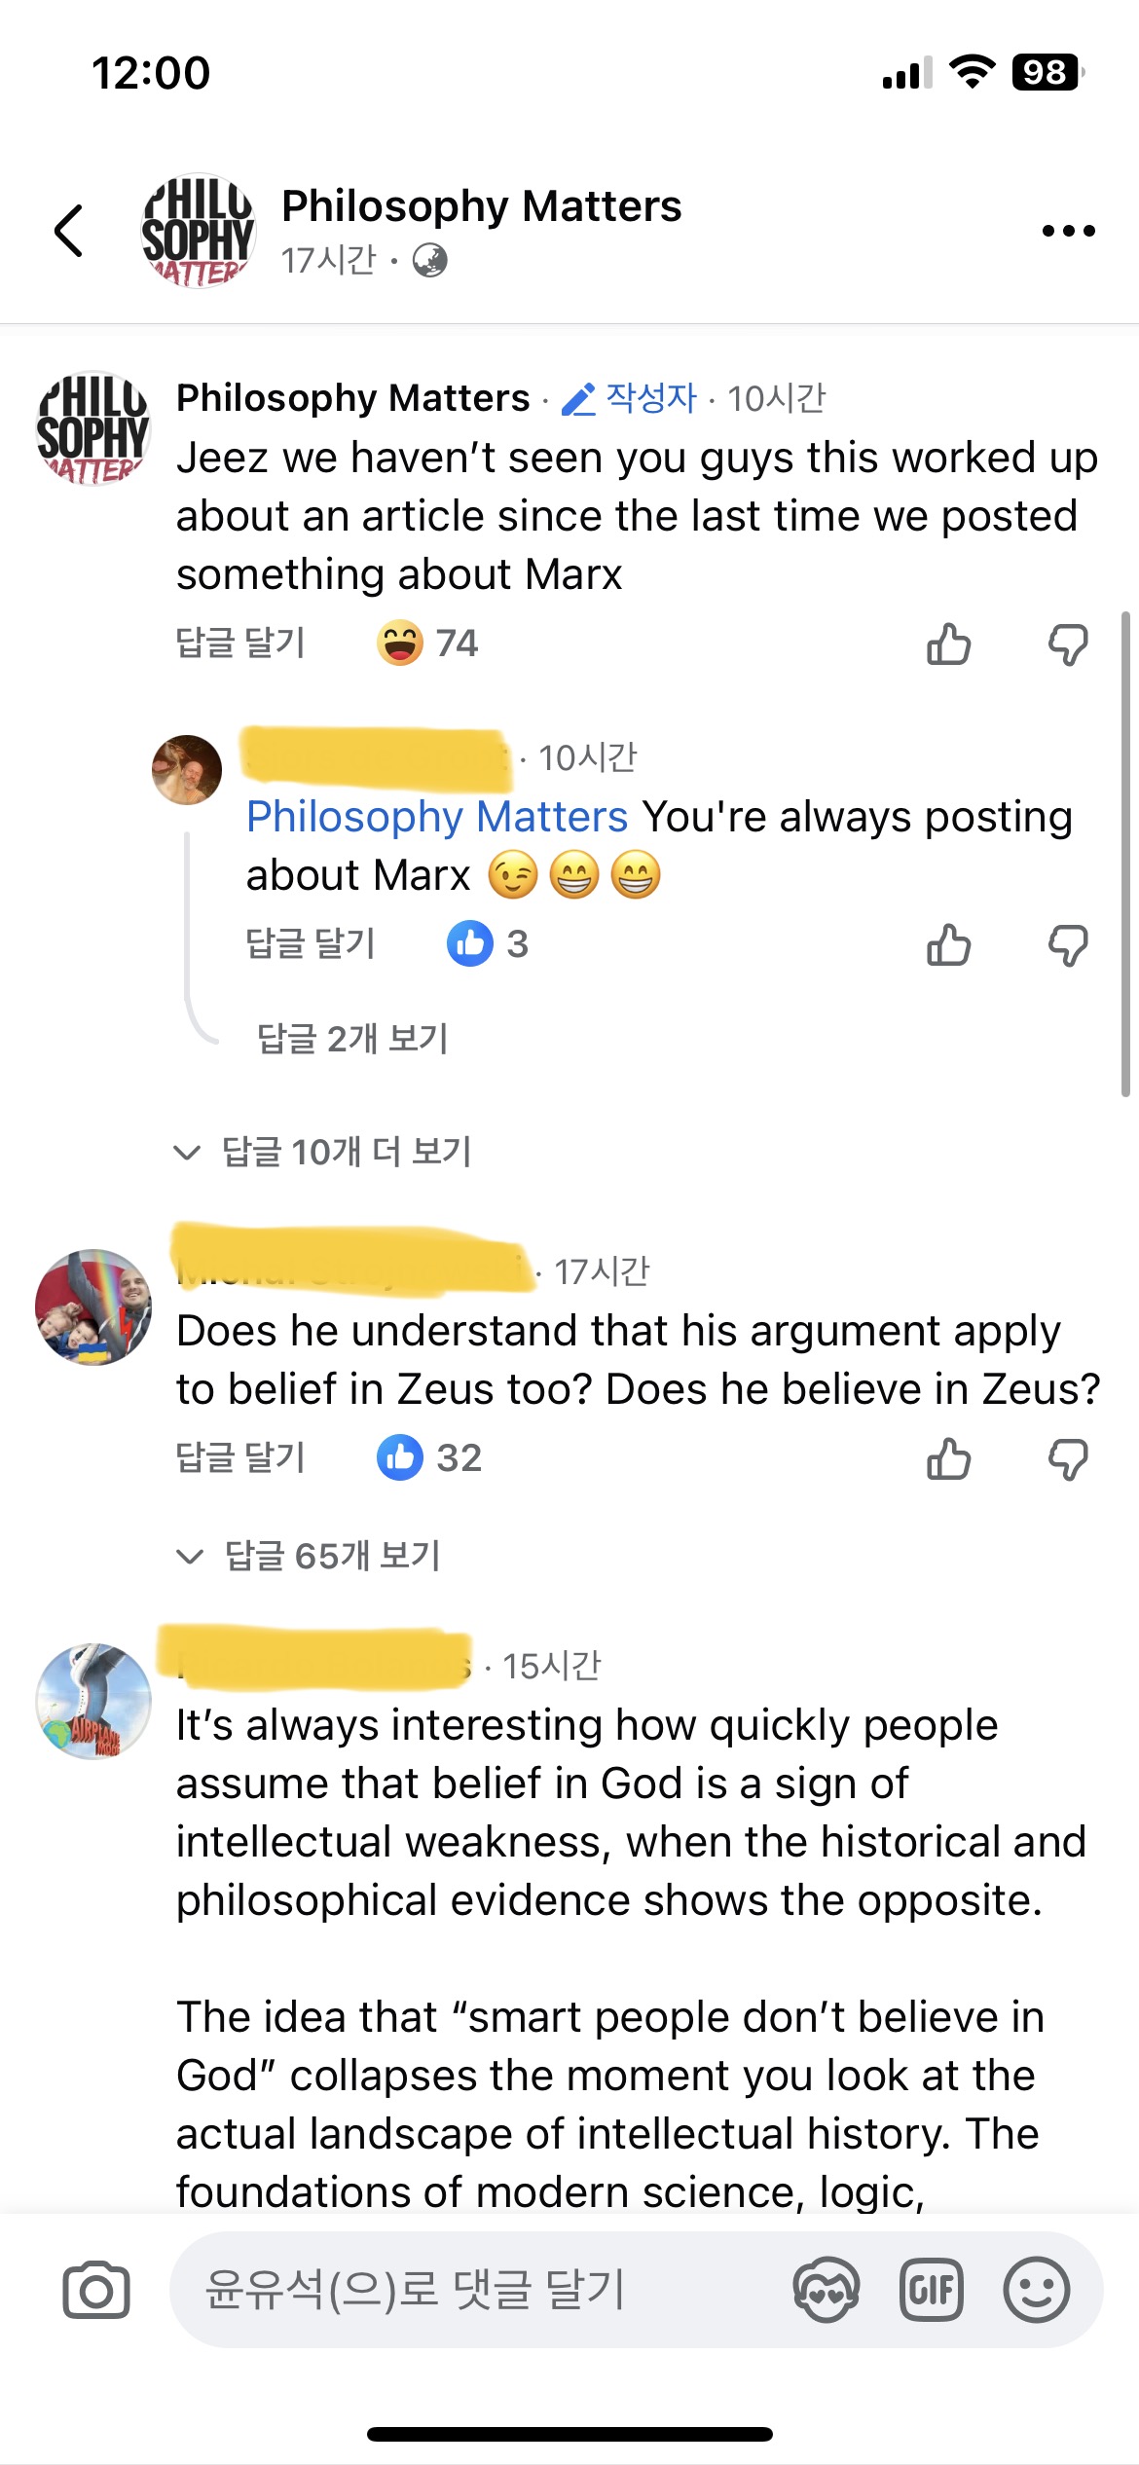Viewport: 1139px width, 2465px height.
Task: Open Philosophy Matters page logo in header
Action: [x=198, y=232]
